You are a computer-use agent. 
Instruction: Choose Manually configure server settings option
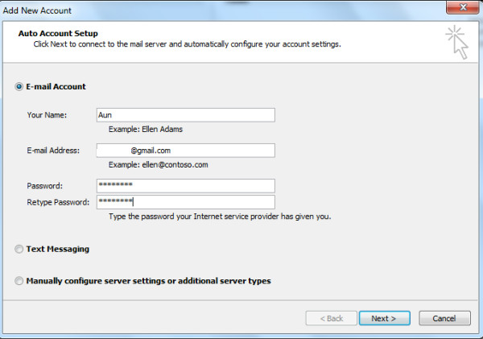tap(19, 281)
